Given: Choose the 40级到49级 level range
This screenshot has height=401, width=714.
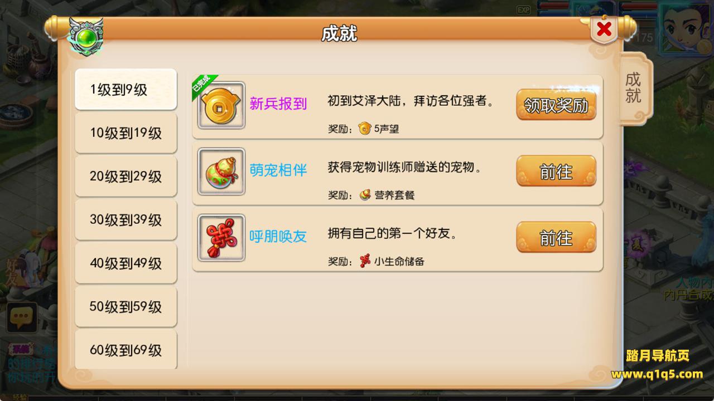Looking at the screenshot, I should [x=126, y=263].
